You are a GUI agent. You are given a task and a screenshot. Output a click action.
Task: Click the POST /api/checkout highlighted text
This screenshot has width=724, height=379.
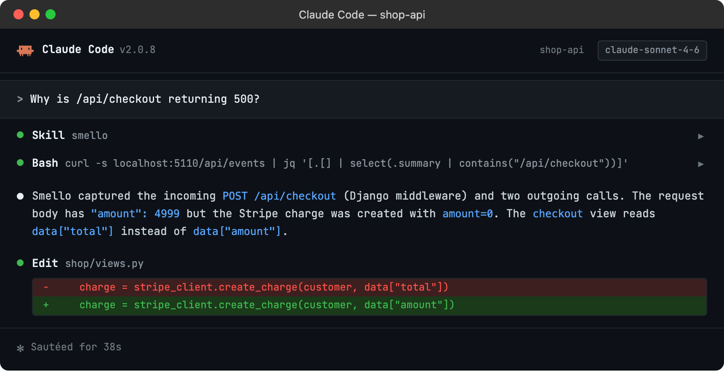(x=279, y=196)
